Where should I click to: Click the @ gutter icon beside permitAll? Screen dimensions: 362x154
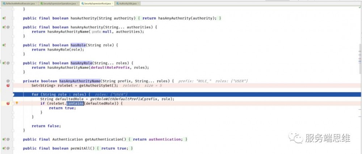pos(8,148)
